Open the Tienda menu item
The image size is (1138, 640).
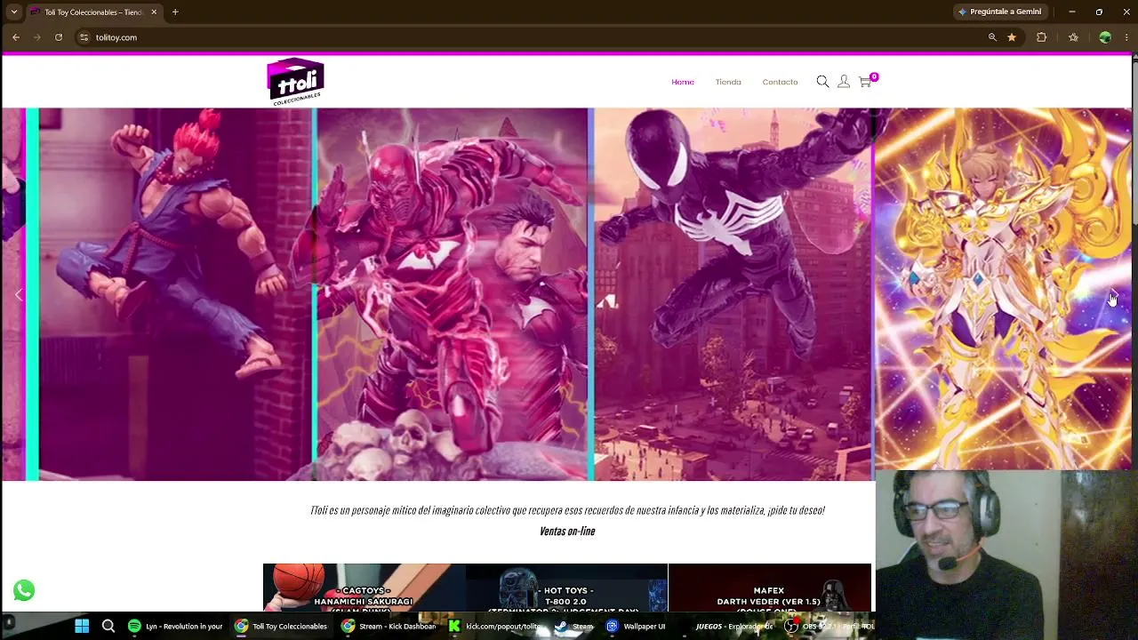[x=728, y=82]
